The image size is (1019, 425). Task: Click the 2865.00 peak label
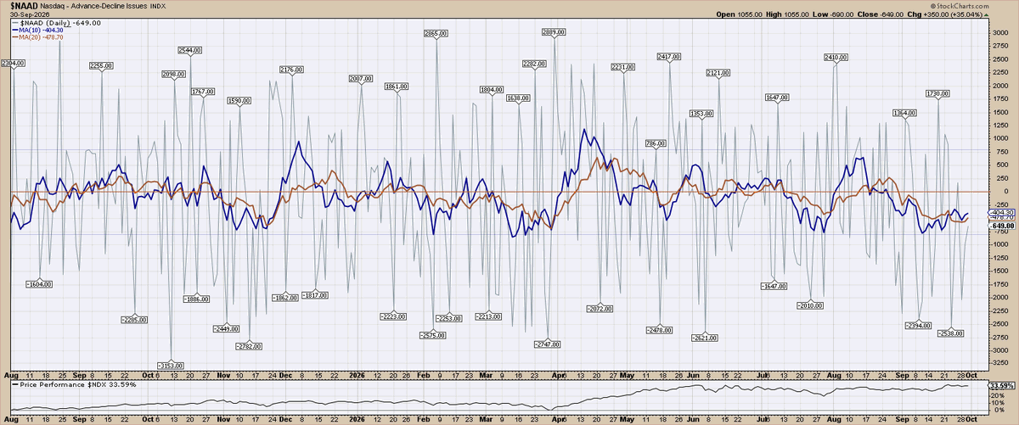436,33
